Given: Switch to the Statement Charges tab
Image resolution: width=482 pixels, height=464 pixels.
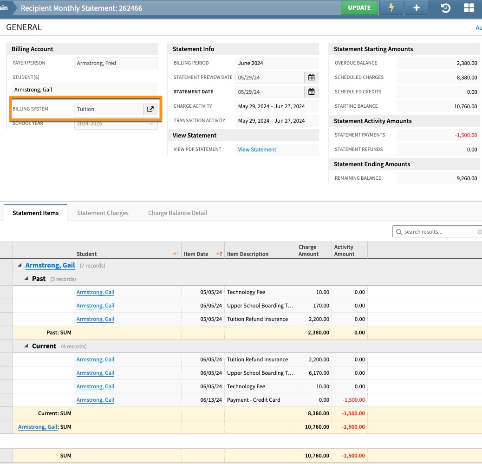Looking at the screenshot, I should pyautogui.click(x=103, y=213).
